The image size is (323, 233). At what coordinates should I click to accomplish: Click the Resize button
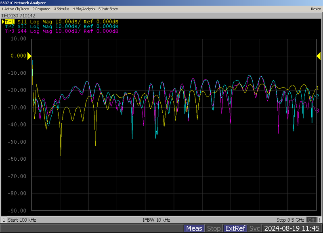tap(316, 8)
